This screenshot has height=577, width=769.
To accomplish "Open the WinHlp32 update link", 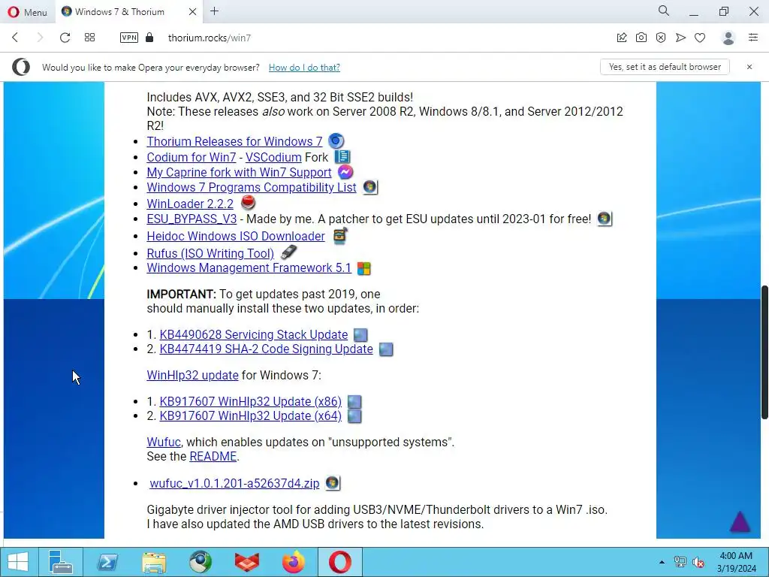I will click(192, 376).
